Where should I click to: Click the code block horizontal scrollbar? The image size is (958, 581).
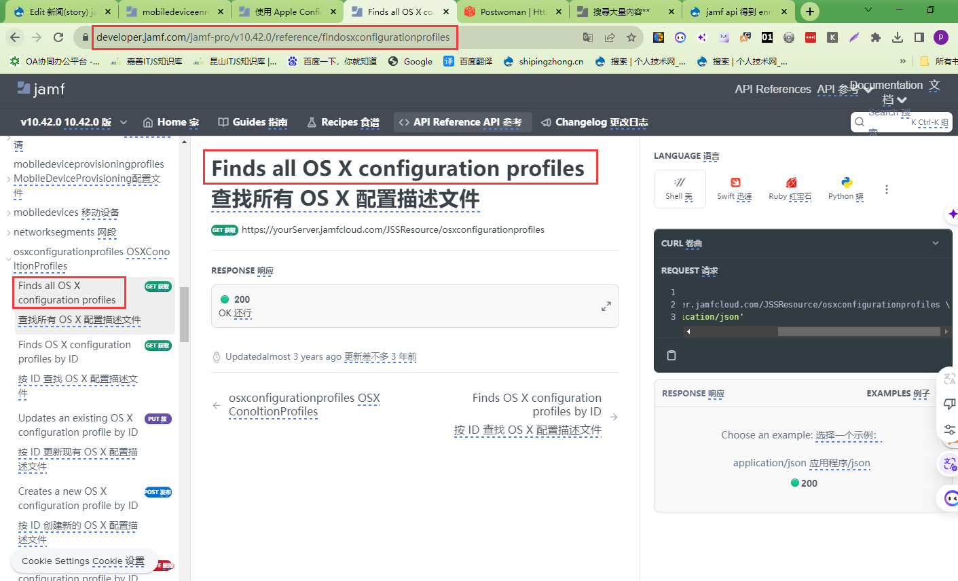coord(859,331)
